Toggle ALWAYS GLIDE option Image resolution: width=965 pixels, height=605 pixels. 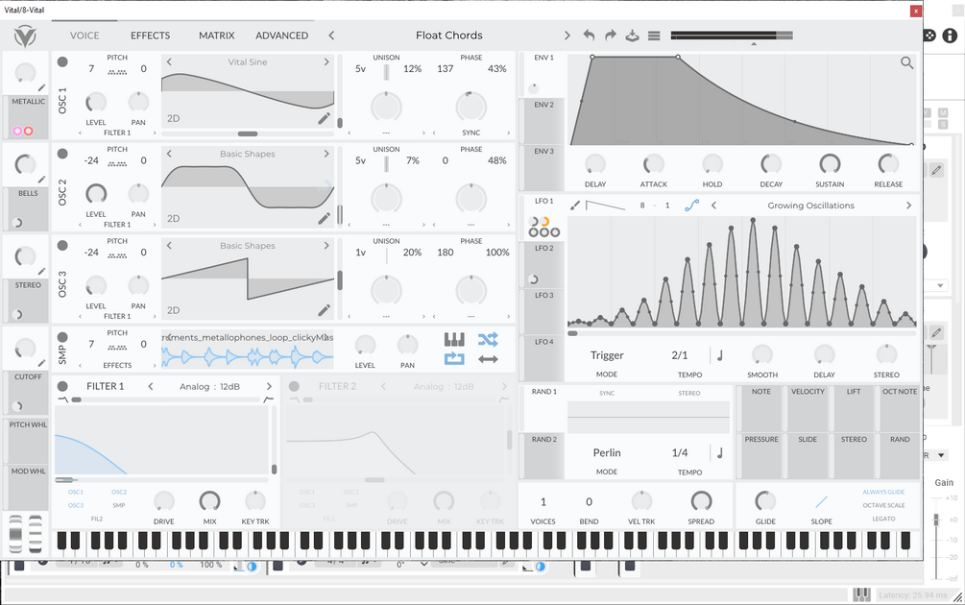pyautogui.click(x=883, y=492)
